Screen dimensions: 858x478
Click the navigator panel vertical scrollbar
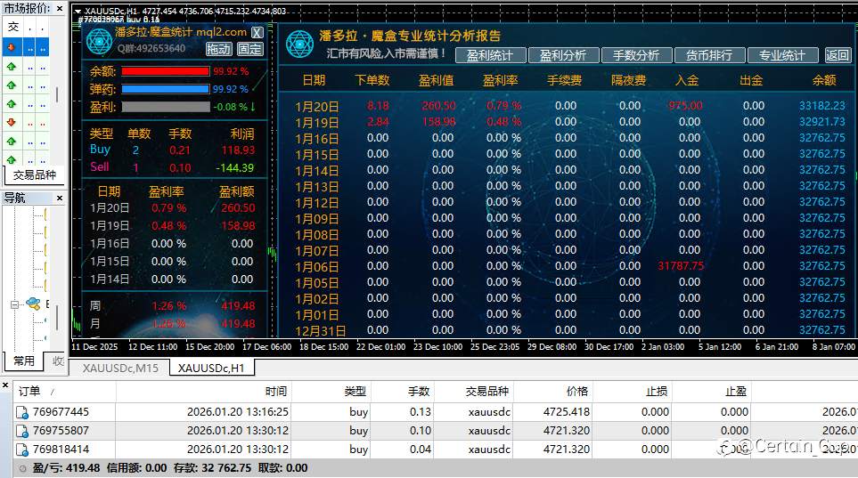(x=57, y=317)
